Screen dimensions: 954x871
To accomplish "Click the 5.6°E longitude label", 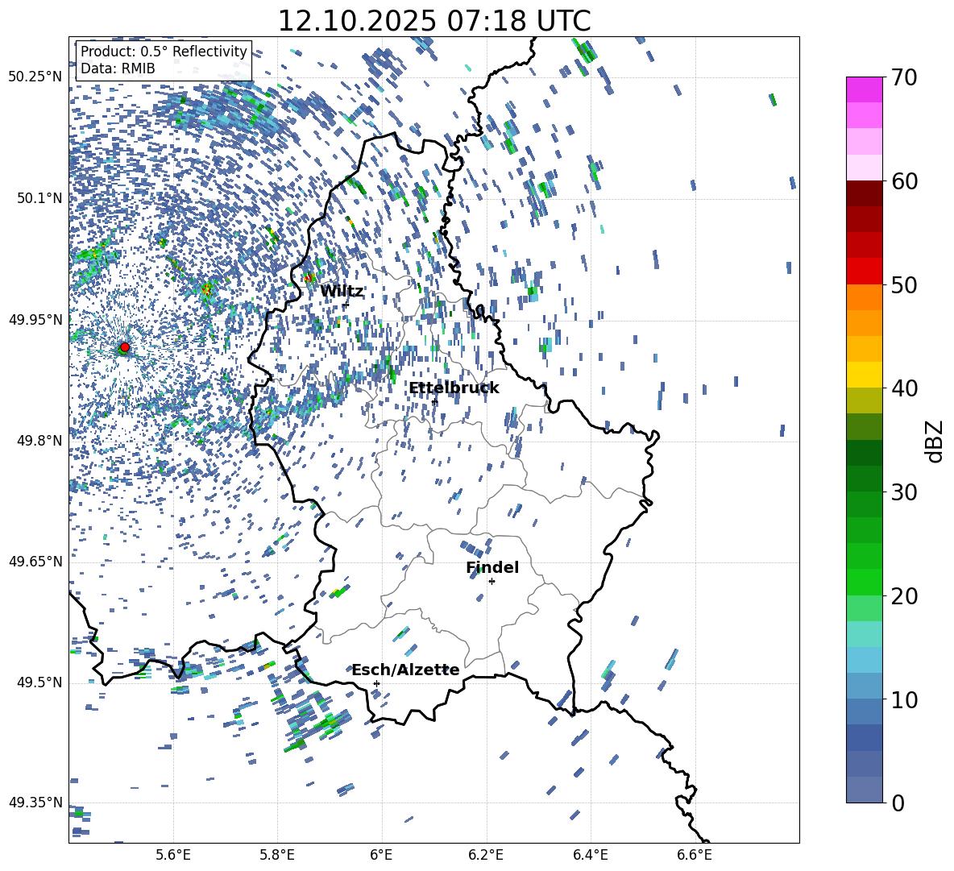I will click(x=173, y=855).
